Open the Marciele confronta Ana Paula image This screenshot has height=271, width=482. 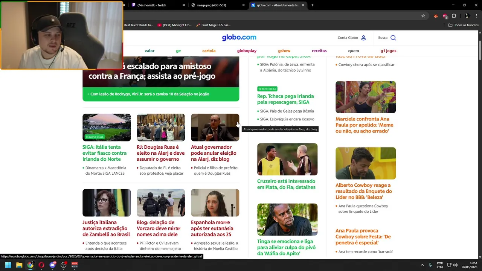pyautogui.click(x=366, y=97)
